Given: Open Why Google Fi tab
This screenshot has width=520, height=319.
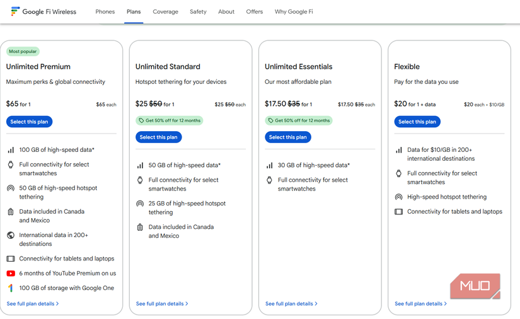Looking at the screenshot, I should pyautogui.click(x=294, y=11).
